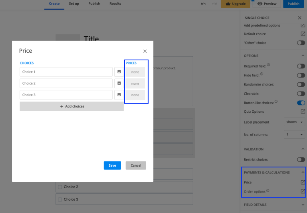
Task: Enable the Hide field switch
Action: [x=301, y=75]
